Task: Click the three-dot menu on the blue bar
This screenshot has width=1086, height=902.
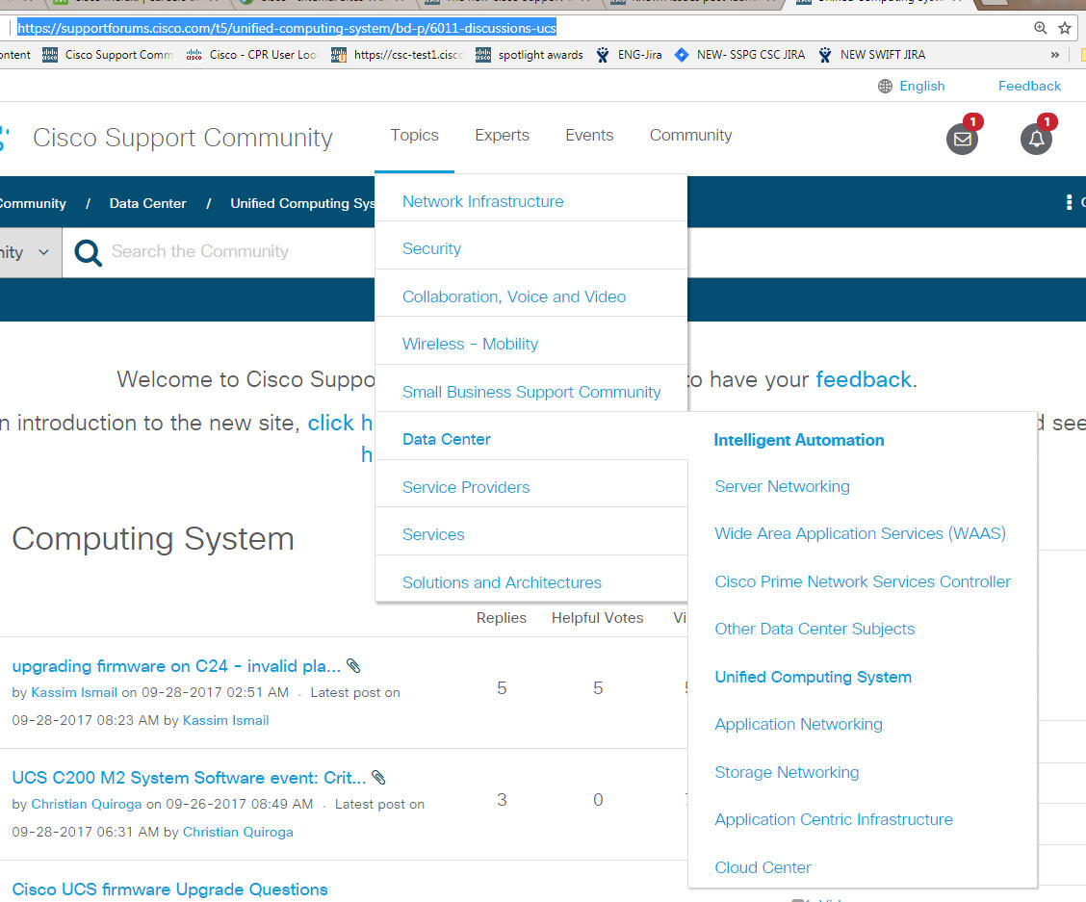Action: 1069,202
